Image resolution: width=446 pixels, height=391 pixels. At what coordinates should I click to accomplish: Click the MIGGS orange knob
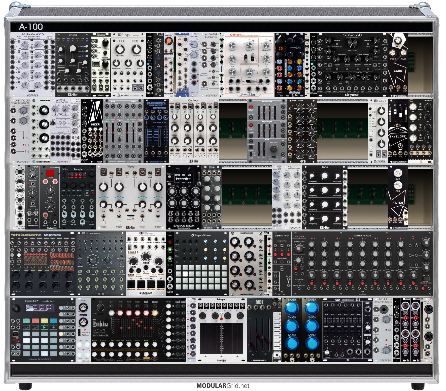tap(169, 41)
